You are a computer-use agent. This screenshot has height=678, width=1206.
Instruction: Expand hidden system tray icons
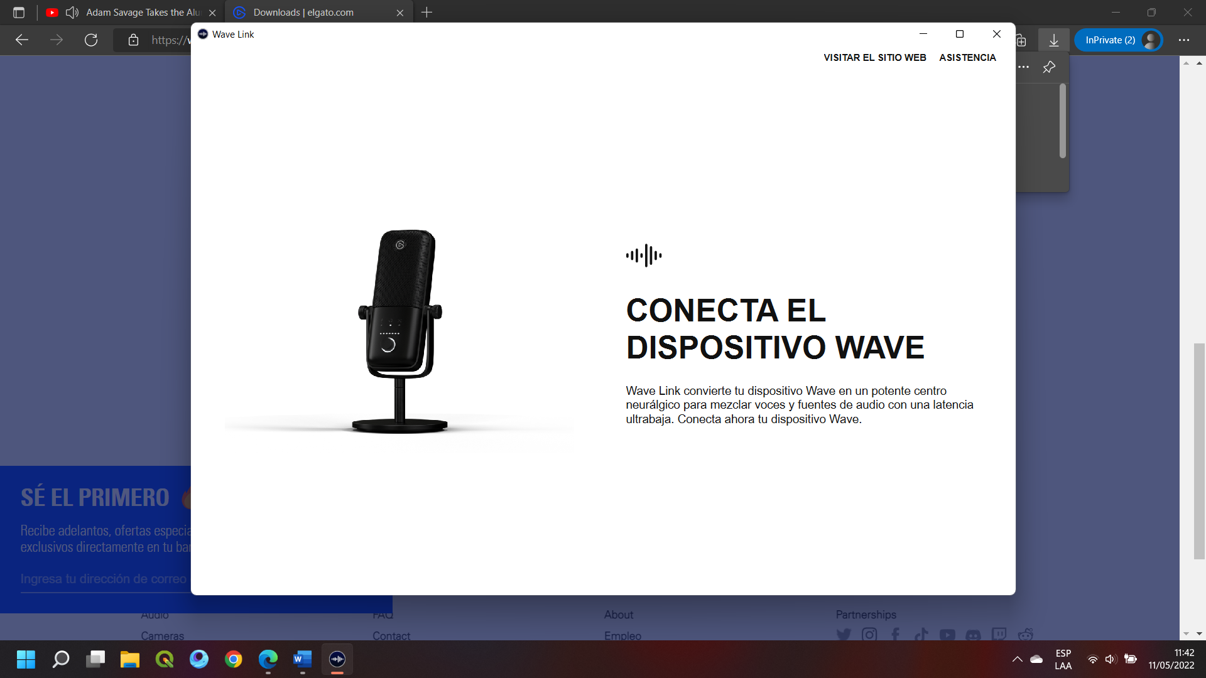[1017, 659]
